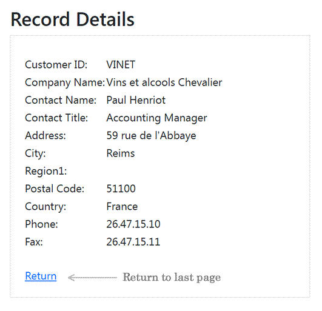
Task: Click the address 59 rue de l'Abbaye
Action: coord(151,136)
